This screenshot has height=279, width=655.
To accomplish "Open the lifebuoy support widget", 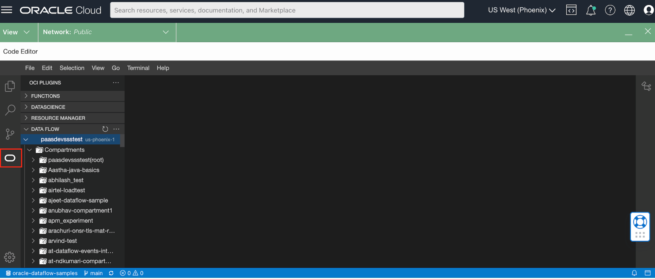I will [x=640, y=222].
